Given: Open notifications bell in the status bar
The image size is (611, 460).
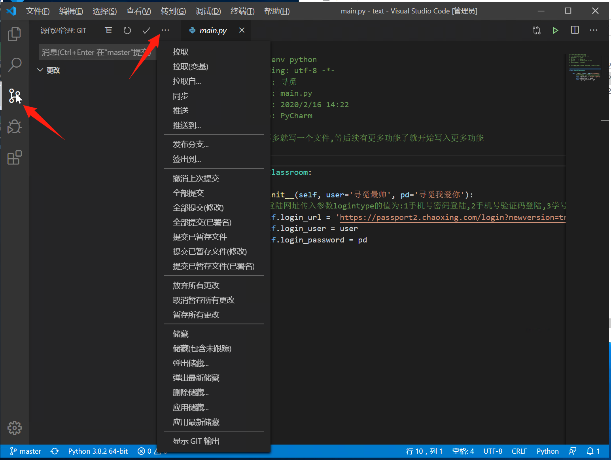Looking at the screenshot, I should (593, 451).
